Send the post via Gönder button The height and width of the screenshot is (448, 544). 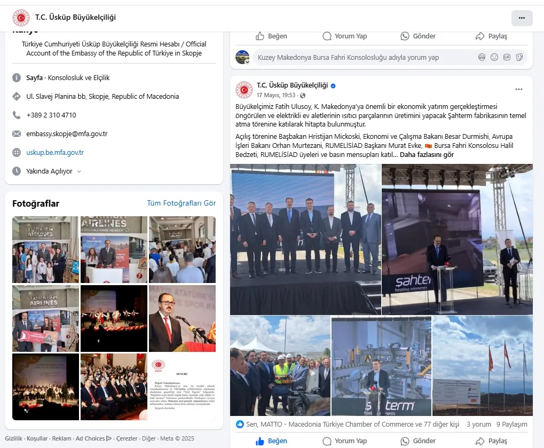tap(418, 441)
